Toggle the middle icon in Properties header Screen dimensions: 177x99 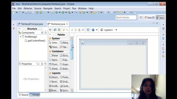point(42,64)
